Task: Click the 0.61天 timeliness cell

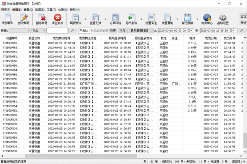Action: (x=192, y=84)
